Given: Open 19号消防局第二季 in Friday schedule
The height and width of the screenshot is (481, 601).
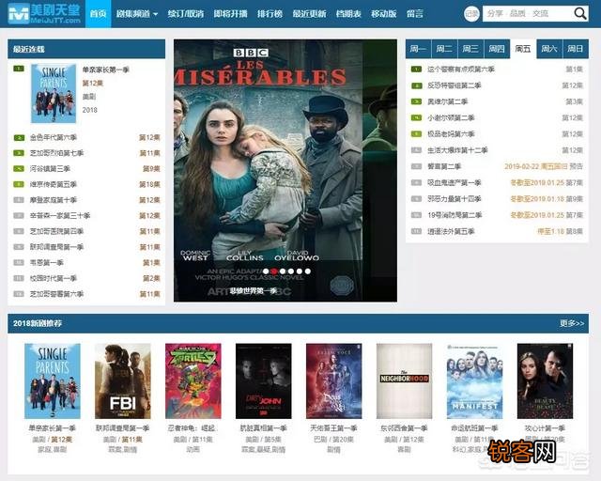Looking at the screenshot, I should pos(455,215).
